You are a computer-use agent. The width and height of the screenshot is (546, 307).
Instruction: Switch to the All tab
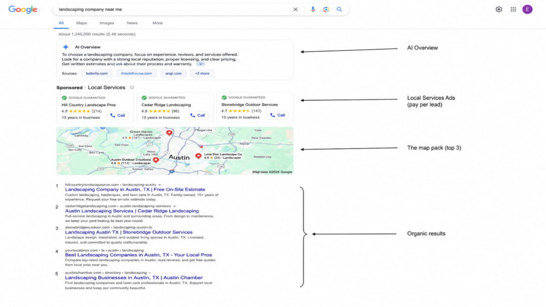pyautogui.click(x=61, y=23)
